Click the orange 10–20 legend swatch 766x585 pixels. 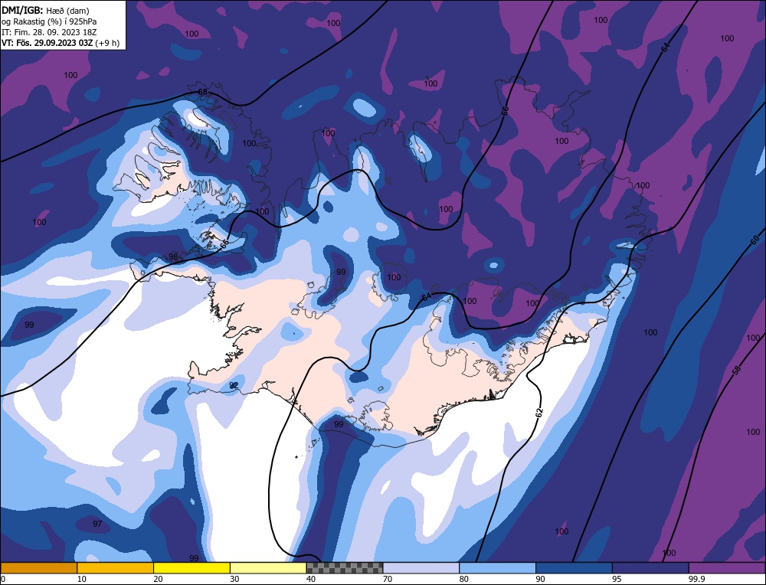[x=116, y=568]
